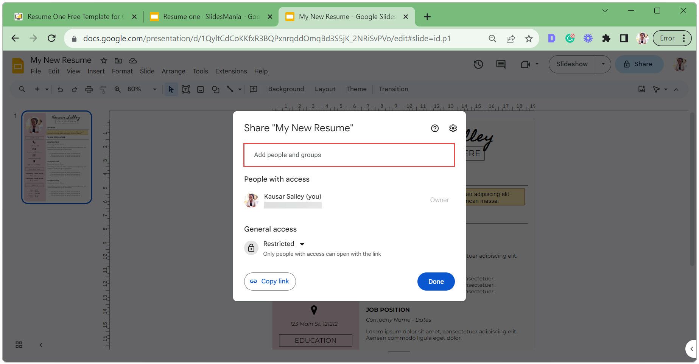Screen dimensions: 699x364
Task: Open the Theme panel
Action: [x=357, y=89]
